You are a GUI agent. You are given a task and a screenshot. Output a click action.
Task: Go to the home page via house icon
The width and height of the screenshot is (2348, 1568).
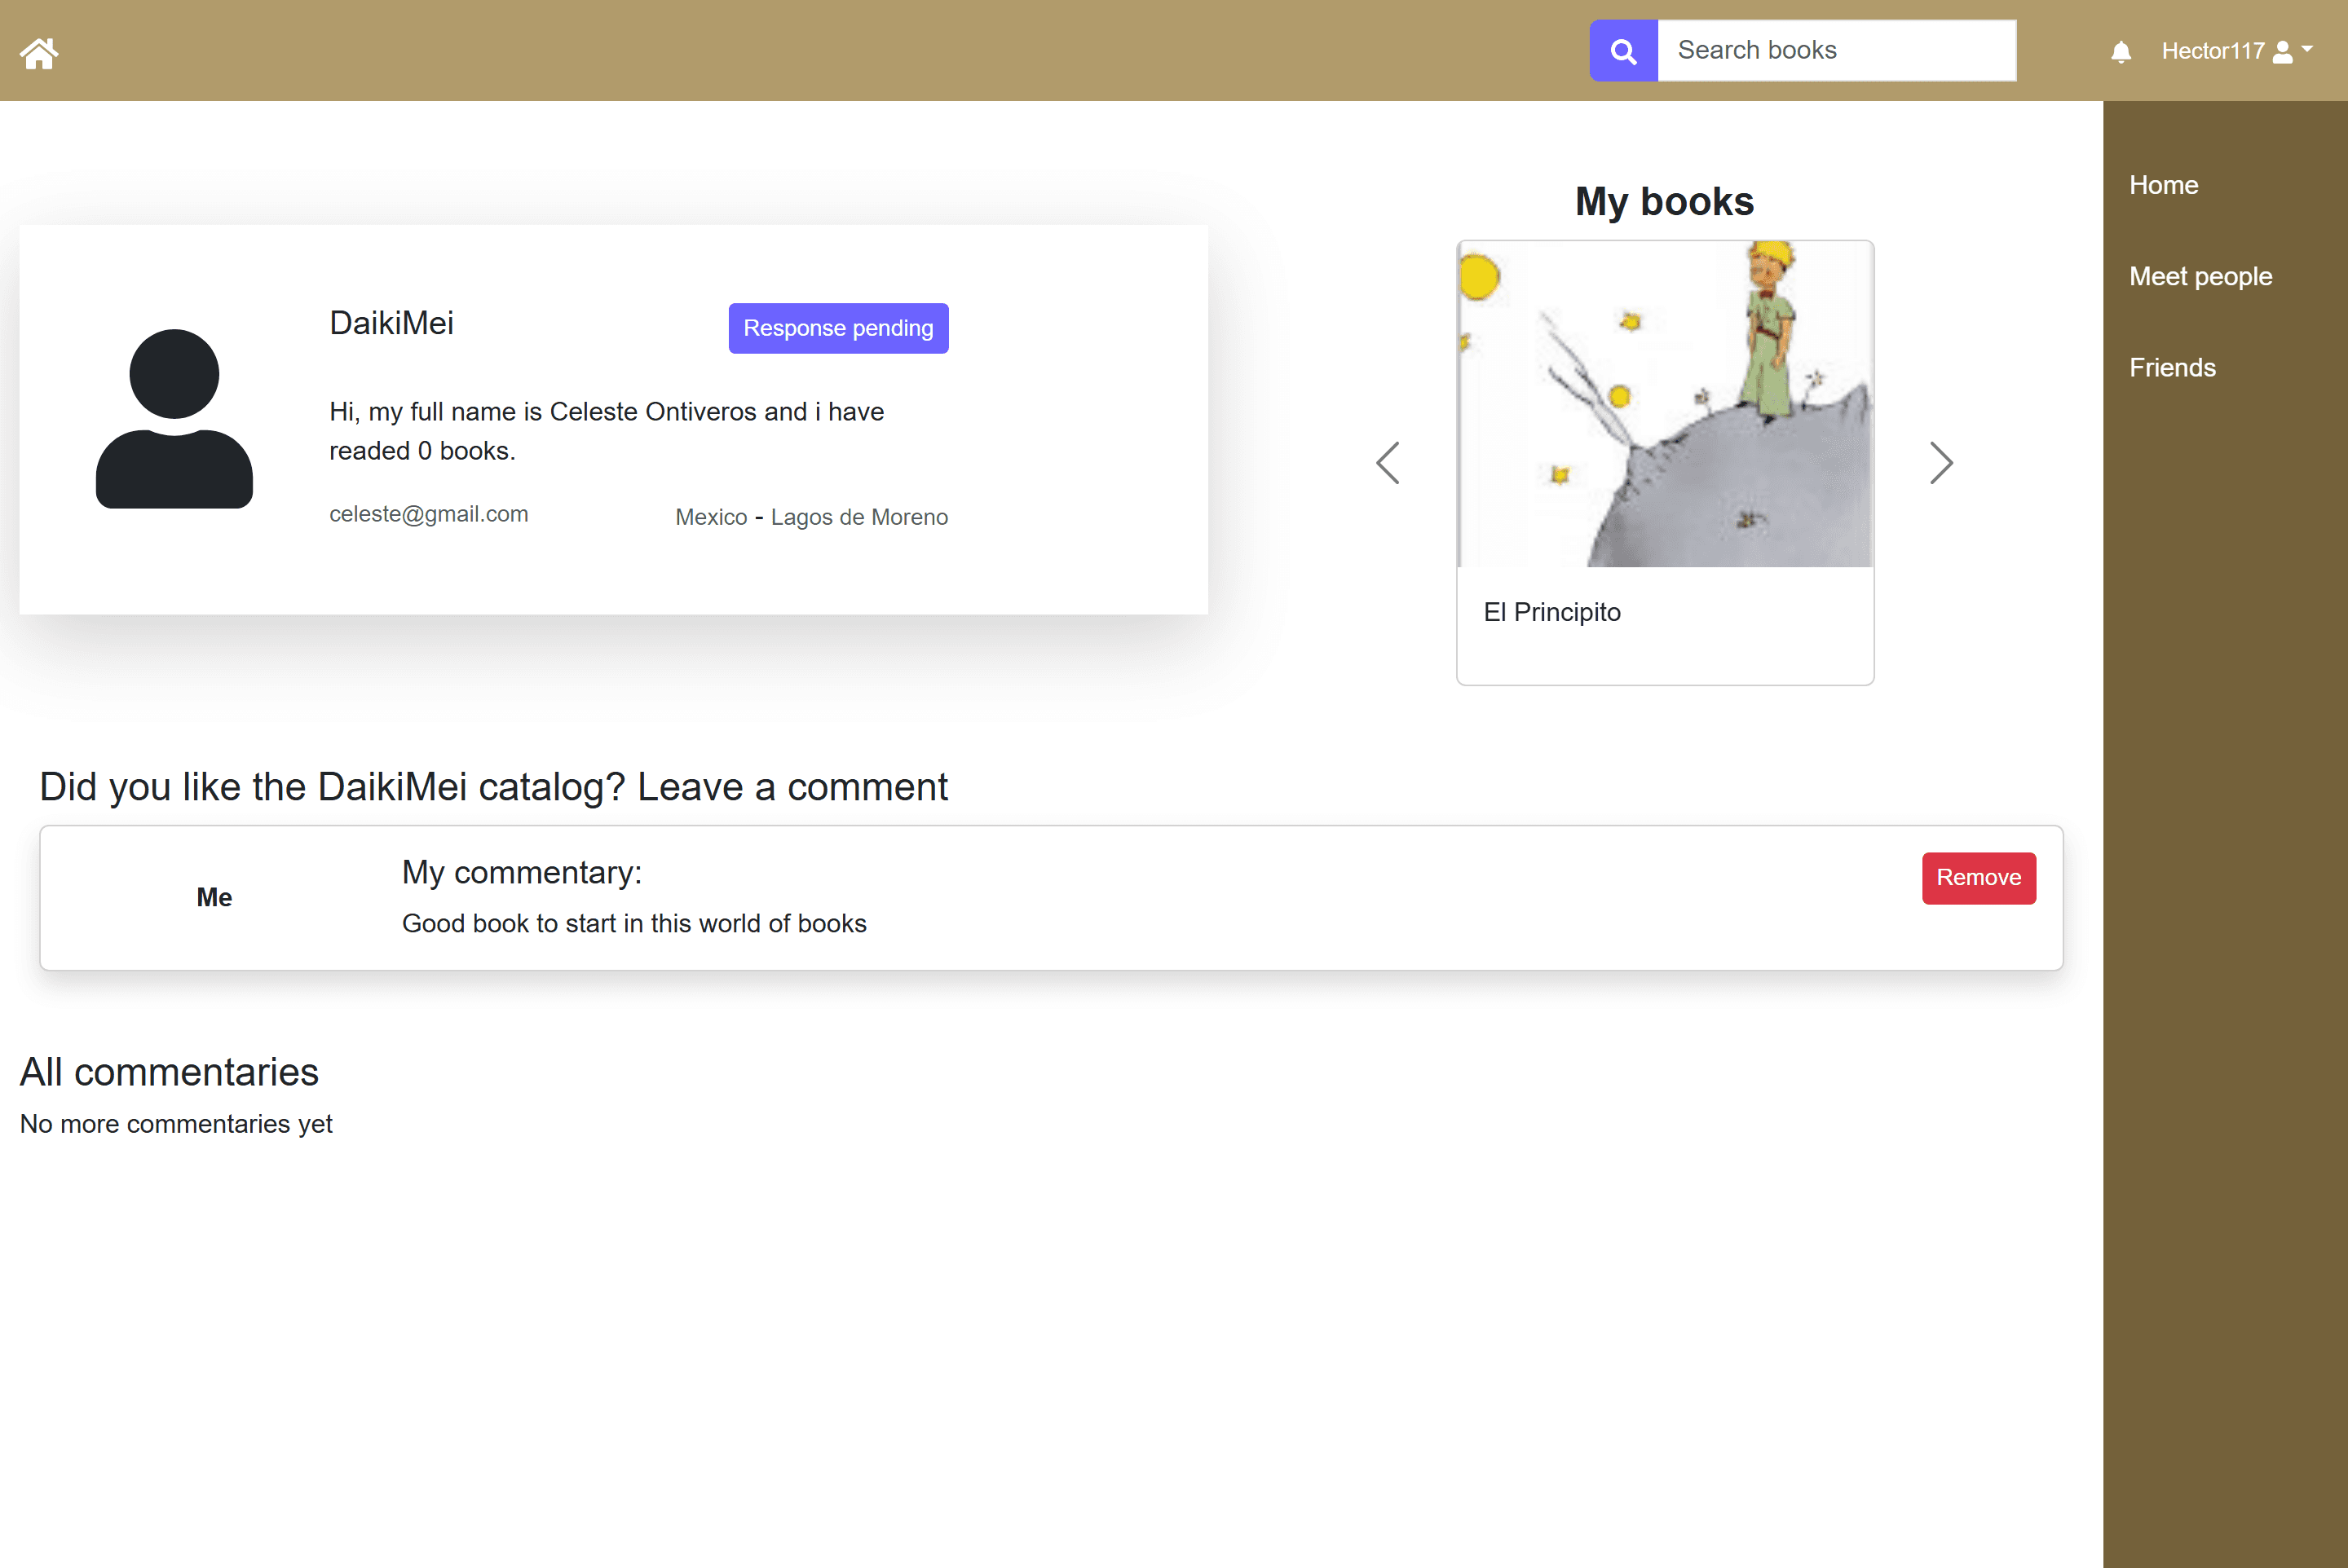pyautogui.click(x=39, y=52)
